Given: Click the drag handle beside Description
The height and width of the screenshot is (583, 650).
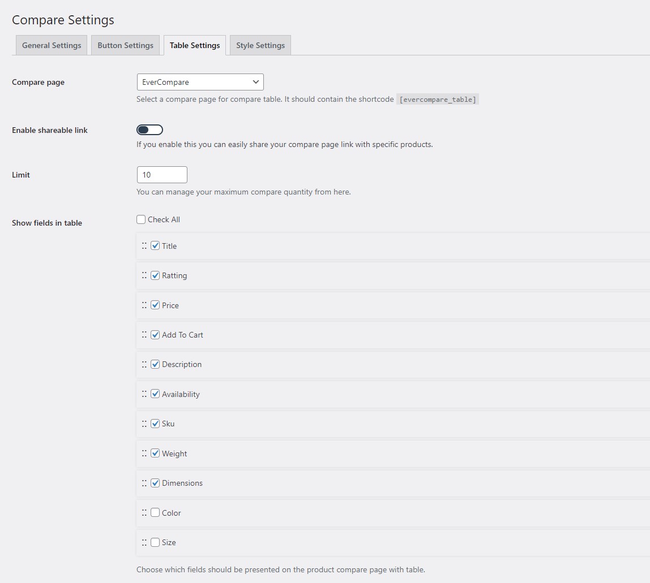Looking at the screenshot, I should [144, 364].
